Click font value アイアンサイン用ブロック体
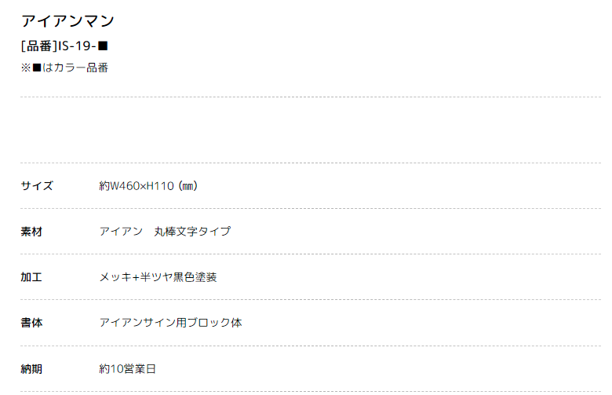This screenshot has width=612, height=395. [170, 323]
